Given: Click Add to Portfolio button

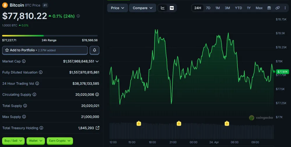Looking at the screenshot, I should point(45,50).
